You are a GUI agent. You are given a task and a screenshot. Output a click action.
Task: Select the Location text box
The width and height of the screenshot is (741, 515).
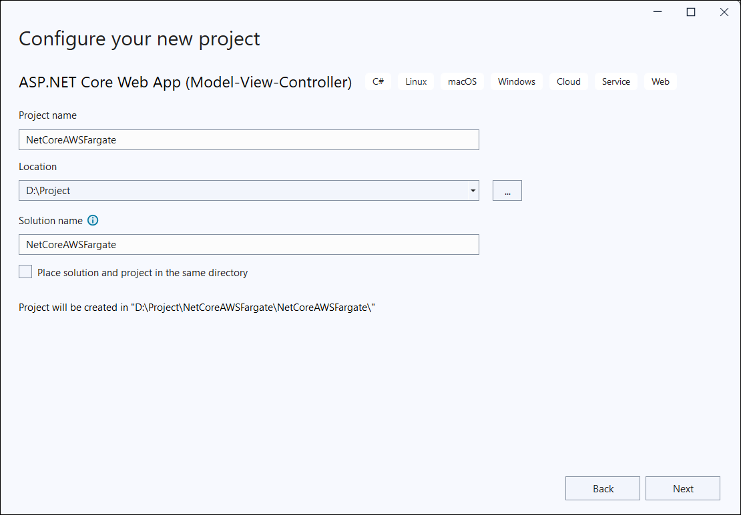(234, 190)
